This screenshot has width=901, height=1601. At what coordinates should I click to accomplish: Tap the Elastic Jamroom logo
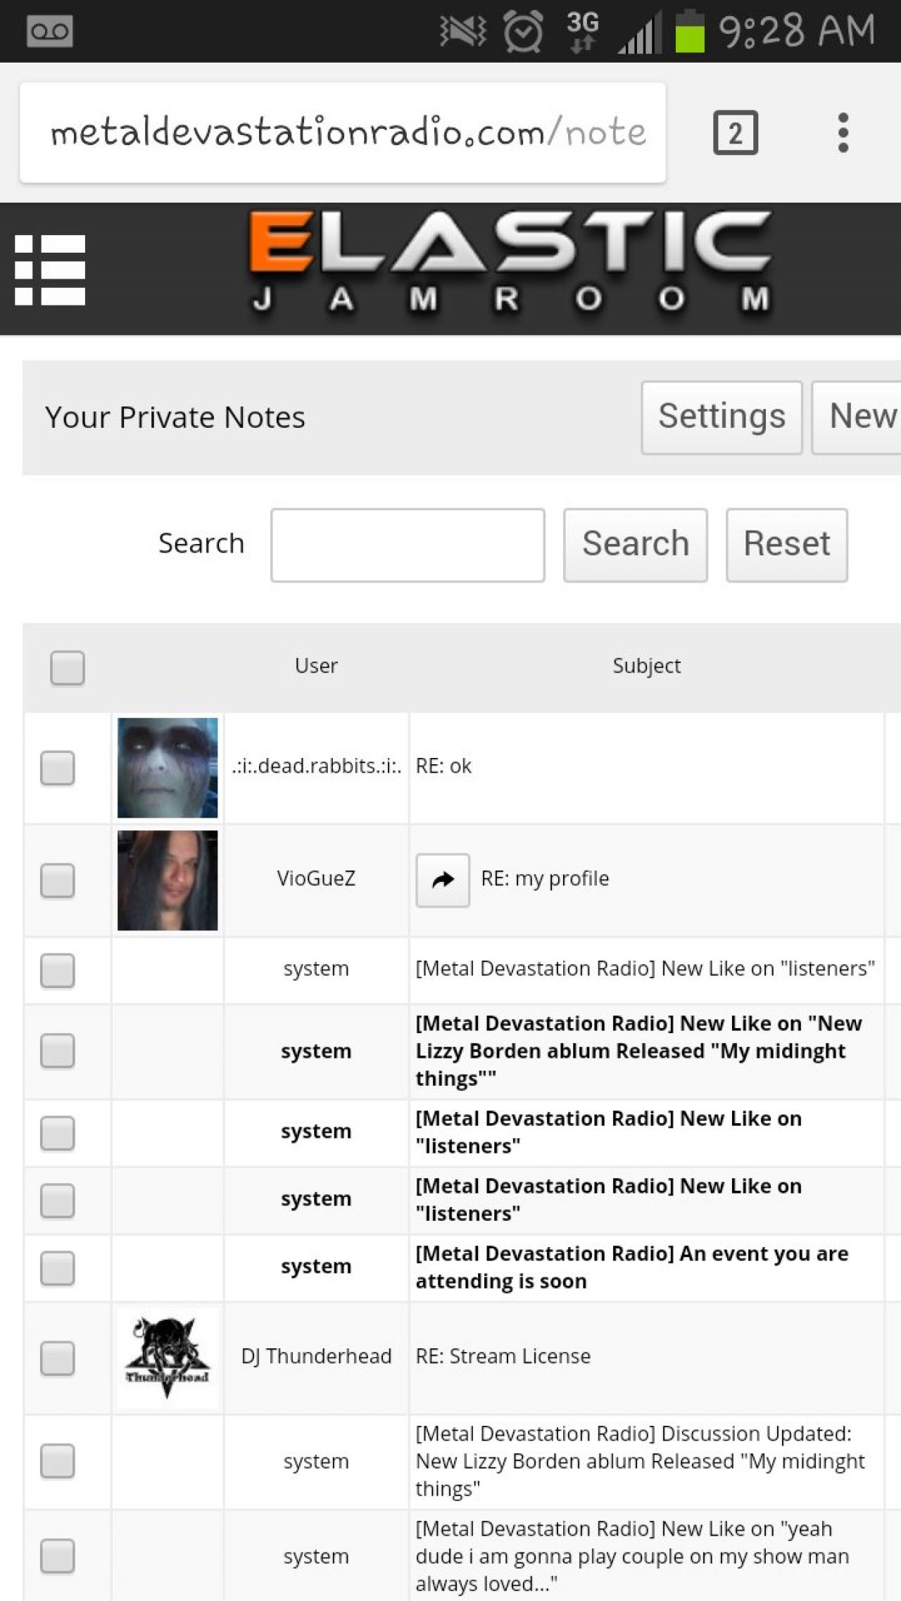tap(510, 263)
